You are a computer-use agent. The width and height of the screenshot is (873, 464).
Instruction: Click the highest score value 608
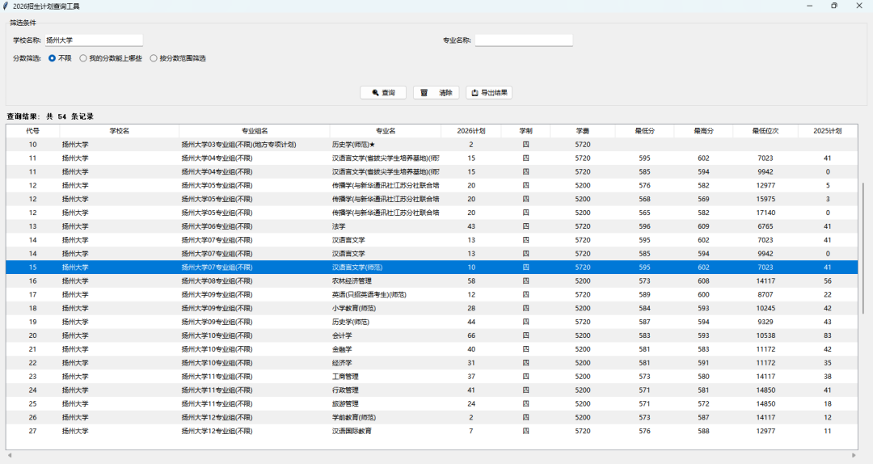pyautogui.click(x=704, y=281)
